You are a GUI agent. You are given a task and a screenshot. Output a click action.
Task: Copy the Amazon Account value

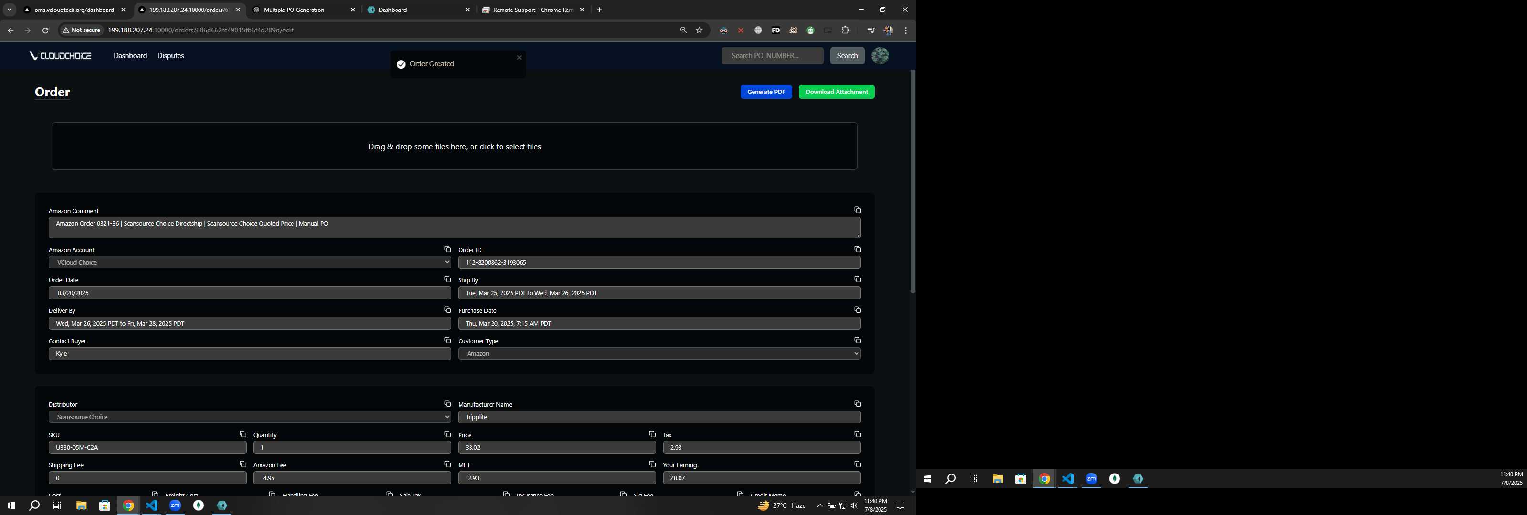tap(448, 249)
